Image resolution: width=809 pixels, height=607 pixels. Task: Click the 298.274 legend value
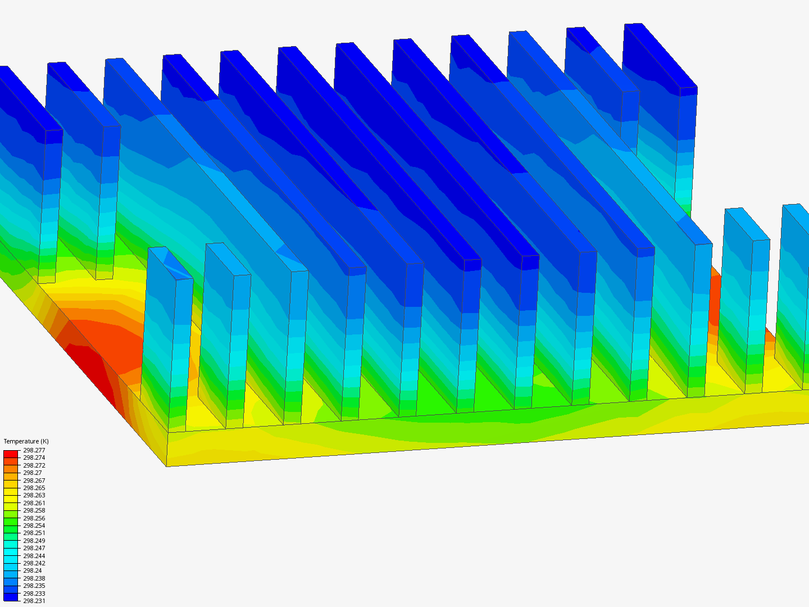pyautogui.click(x=34, y=457)
